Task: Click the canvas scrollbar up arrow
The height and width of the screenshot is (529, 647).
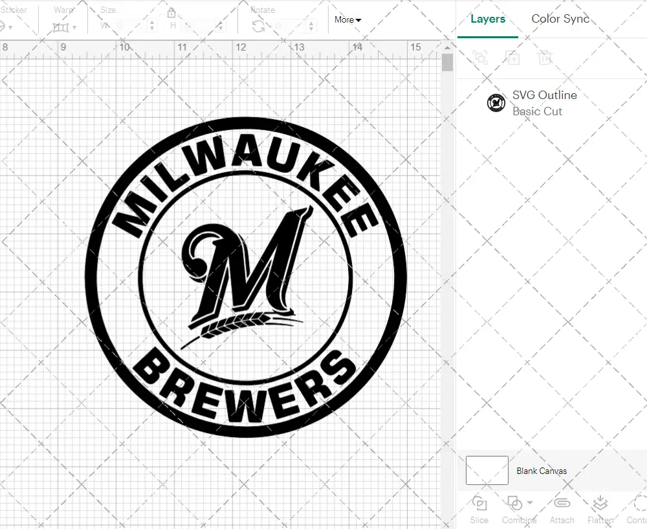Action: pyautogui.click(x=447, y=47)
